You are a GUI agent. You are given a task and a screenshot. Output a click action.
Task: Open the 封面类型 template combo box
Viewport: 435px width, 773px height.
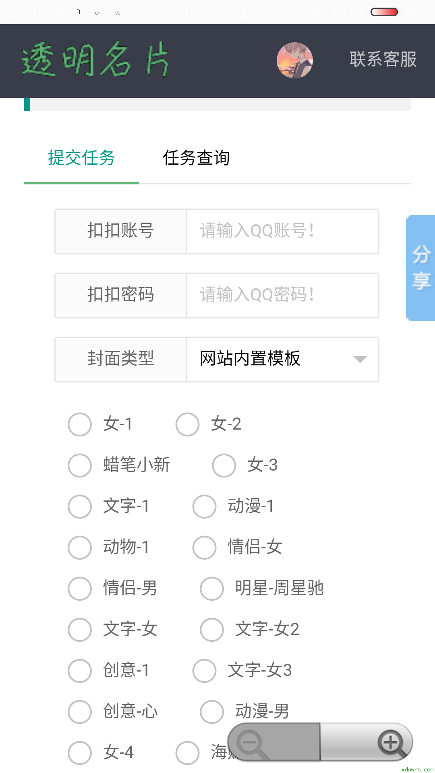[x=283, y=360]
